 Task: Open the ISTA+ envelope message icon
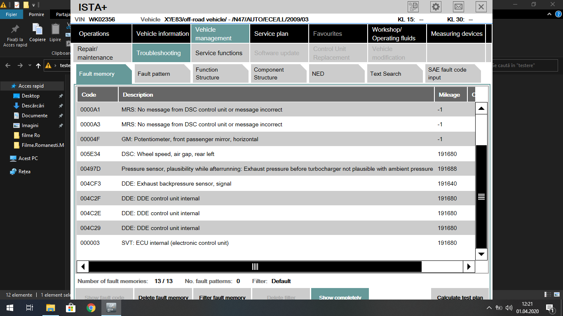[x=458, y=7]
